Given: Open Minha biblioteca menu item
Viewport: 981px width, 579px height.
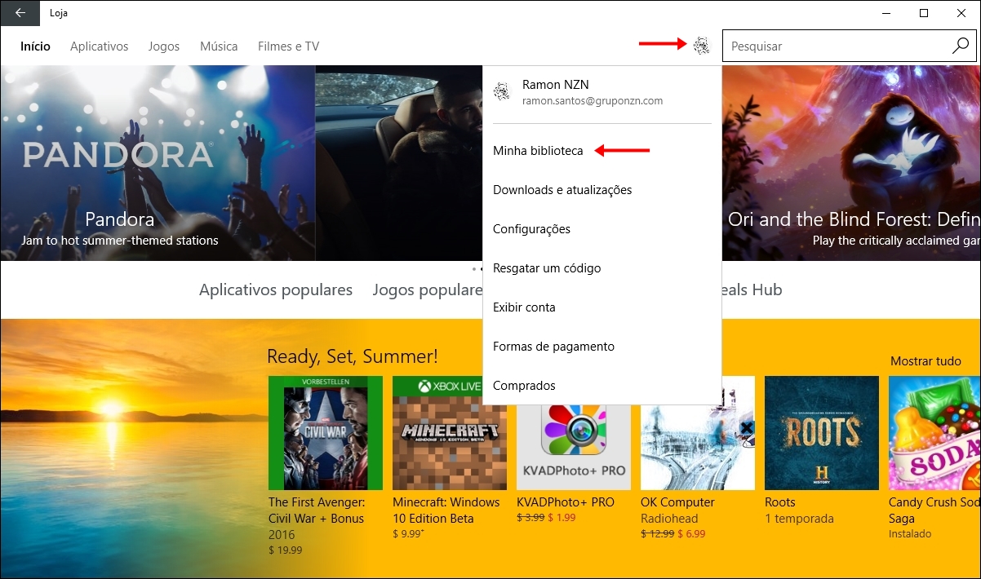Looking at the screenshot, I should 538,151.
